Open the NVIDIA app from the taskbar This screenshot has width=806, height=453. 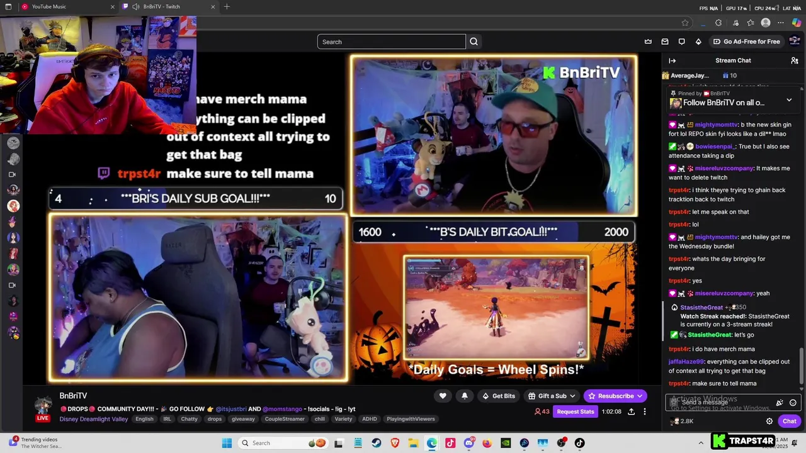(506, 443)
